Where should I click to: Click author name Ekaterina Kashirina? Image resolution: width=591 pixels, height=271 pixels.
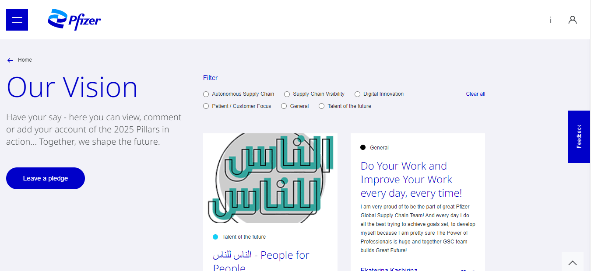click(389, 268)
